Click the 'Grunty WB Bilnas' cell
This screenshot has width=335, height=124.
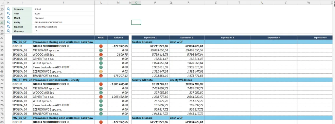[187, 80]
